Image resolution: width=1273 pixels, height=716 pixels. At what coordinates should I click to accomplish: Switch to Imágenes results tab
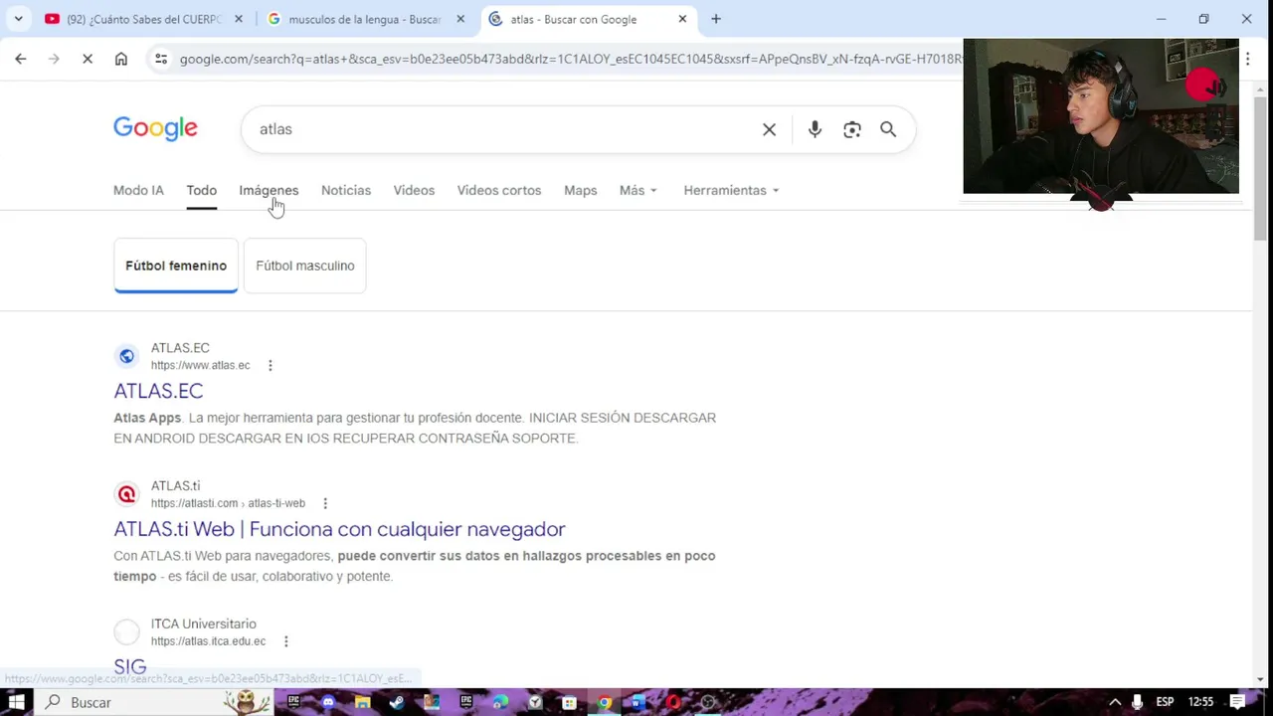coord(269,190)
